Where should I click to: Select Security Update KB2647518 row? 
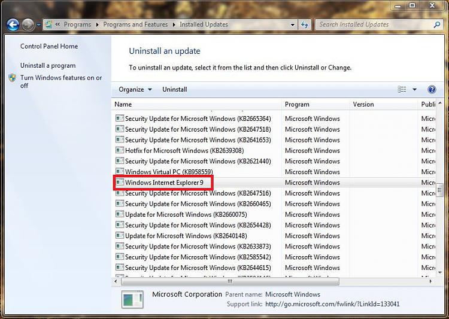tap(273, 129)
